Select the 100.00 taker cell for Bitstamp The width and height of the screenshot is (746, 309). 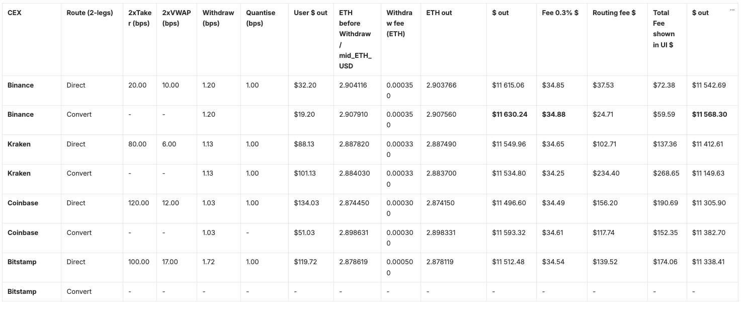click(x=139, y=262)
